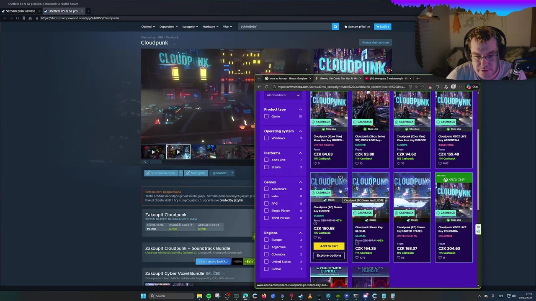Switch to 'eura na koruny' Google tab
The height and width of the screenshot is (301, 536).
tap(288, 78)
